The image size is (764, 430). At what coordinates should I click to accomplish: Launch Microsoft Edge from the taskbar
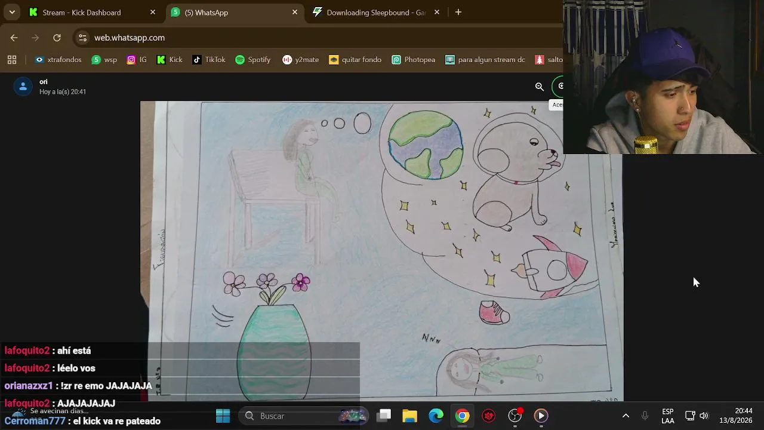[x=436, y=416]
